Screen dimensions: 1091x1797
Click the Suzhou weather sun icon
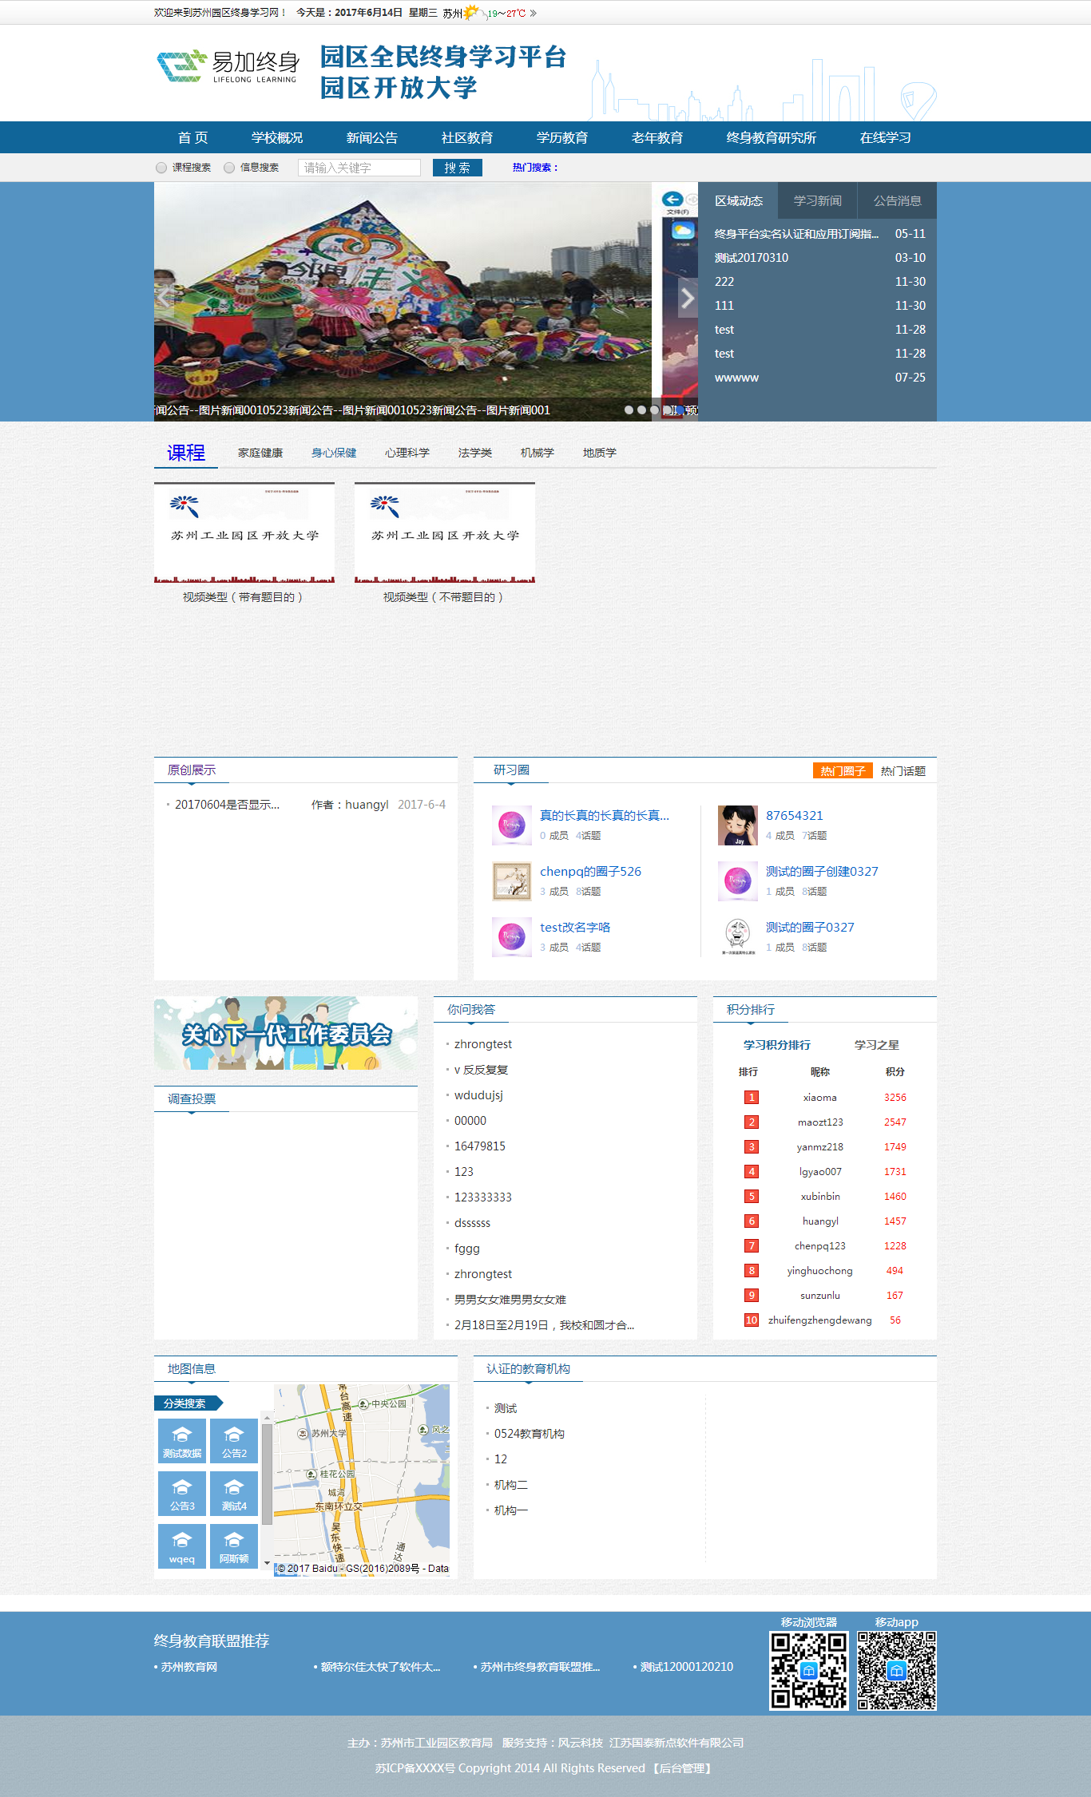tap(472, 13)
